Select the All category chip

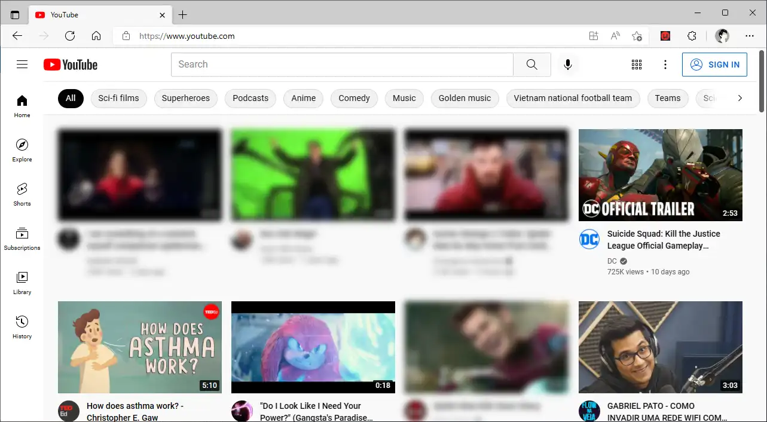71,98
